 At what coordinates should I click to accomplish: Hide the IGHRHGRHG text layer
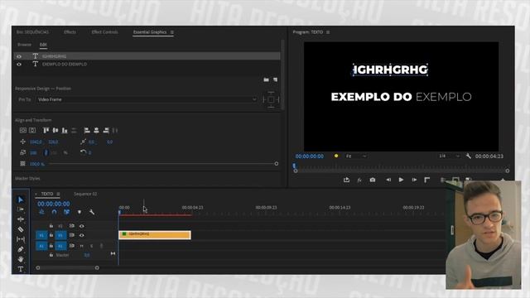pyautogui.click(x=19, y=56)
